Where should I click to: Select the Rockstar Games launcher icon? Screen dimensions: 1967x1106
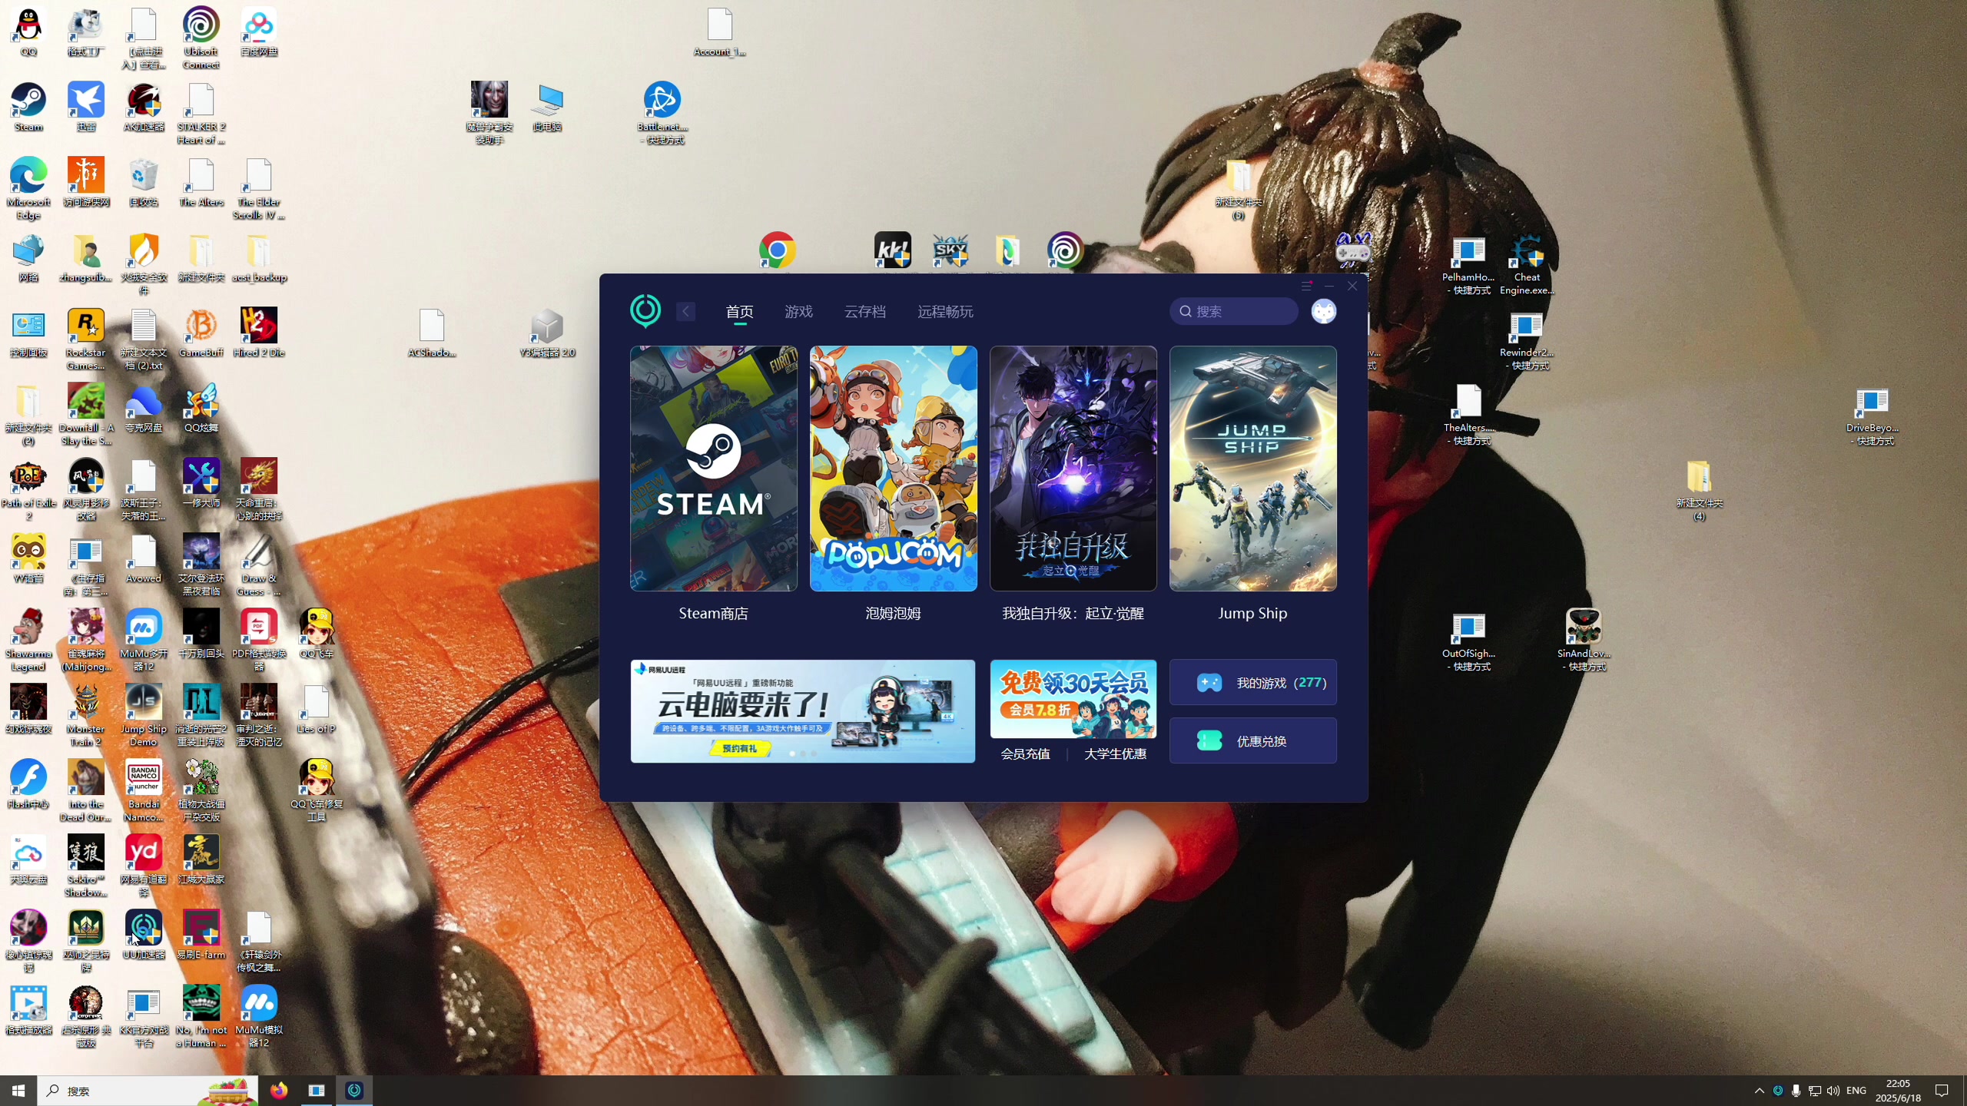point(86,339)
